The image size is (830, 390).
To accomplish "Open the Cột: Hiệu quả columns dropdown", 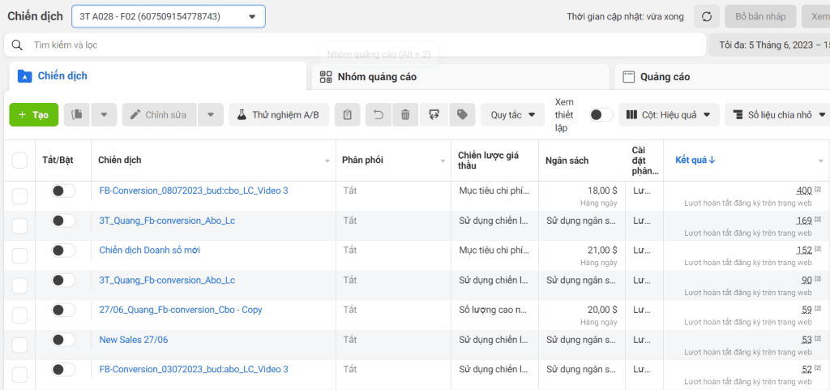I will pyautogui.click(x=669, y=114).
